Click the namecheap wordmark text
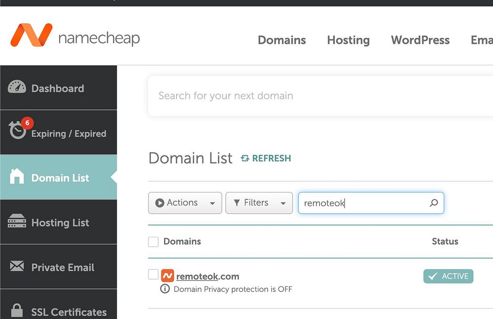This screenshot has height=319, width=493. (99, 38)
